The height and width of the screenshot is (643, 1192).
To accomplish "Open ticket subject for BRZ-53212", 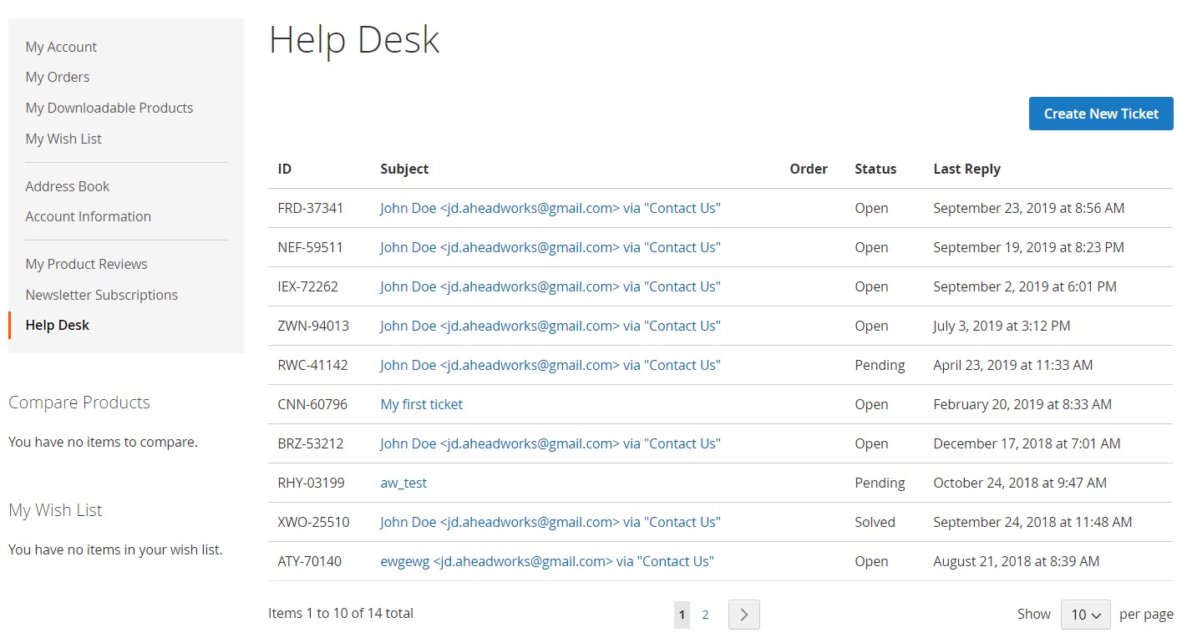I will click(550, 443).
